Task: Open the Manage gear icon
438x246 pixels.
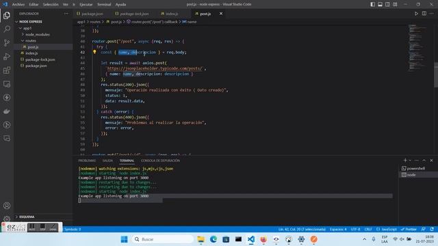Action: tap(7, 219)
